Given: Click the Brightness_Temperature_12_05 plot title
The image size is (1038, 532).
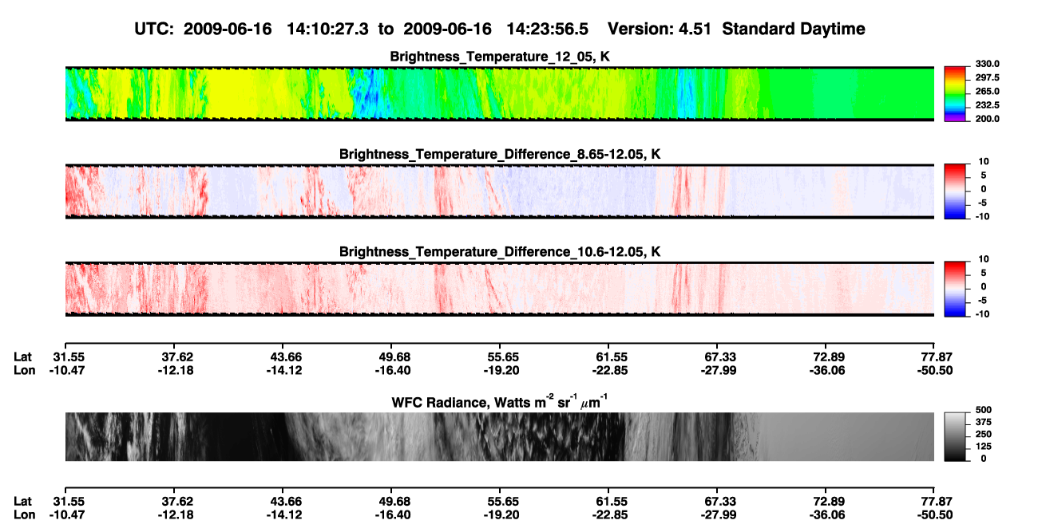Looking at the screenshot, I should [x=500, y=57].
